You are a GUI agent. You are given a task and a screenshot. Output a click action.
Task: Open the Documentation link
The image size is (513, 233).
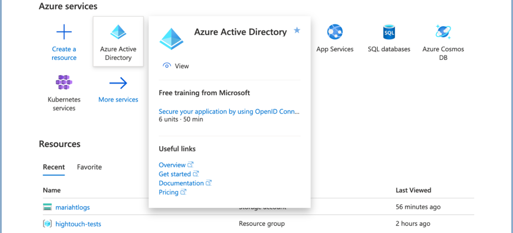pyautogui.click(x=181, y=183)
